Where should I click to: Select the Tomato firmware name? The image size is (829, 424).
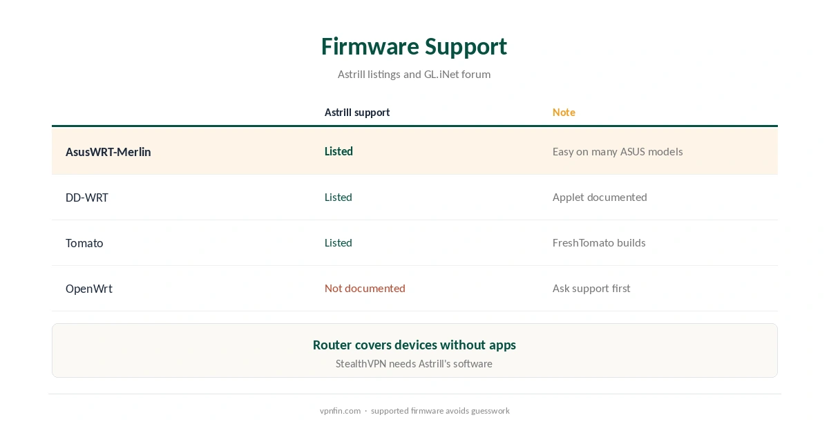click(x=84, y=243)
